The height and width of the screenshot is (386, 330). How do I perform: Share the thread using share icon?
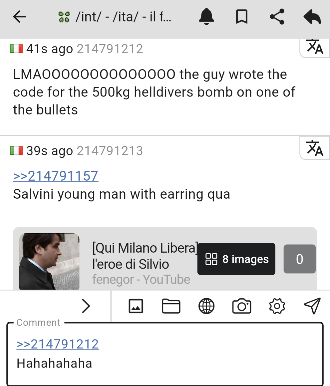click(x=277, y=17)
